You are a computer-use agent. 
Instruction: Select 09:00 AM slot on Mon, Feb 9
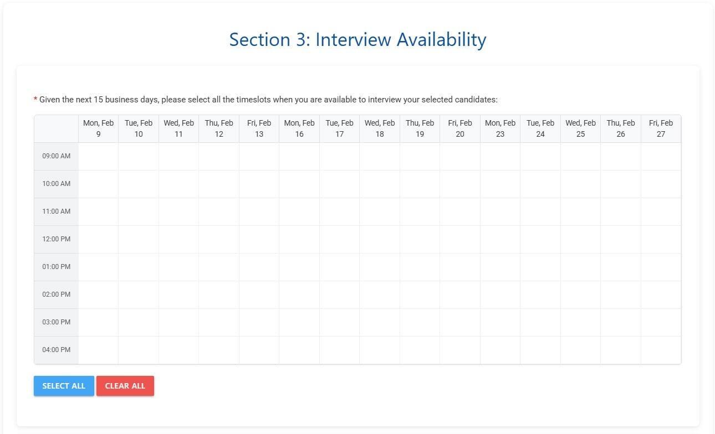[x=98, y=156]
